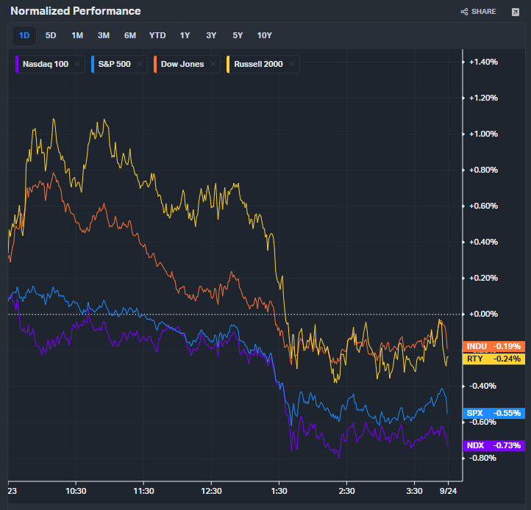Remove Dow Jones using its X icon
Screen dimensions: 531x510
(x=213, y=64)
